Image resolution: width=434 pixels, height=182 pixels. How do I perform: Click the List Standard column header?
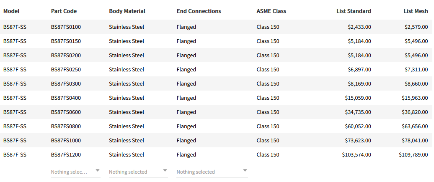(x=354, y=11)
